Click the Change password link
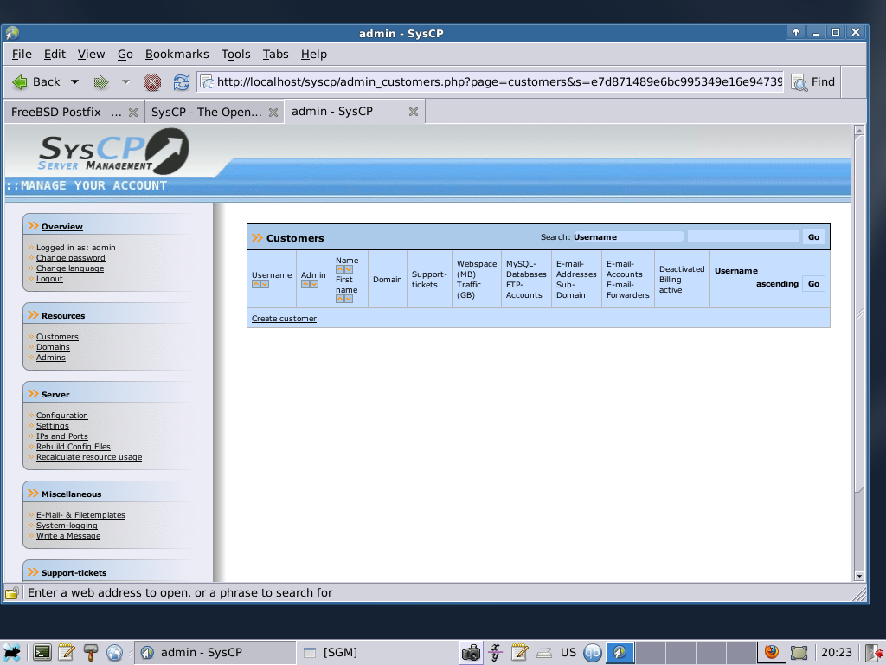The height and width of the screenshot is (665, 886). click(71, 258)
